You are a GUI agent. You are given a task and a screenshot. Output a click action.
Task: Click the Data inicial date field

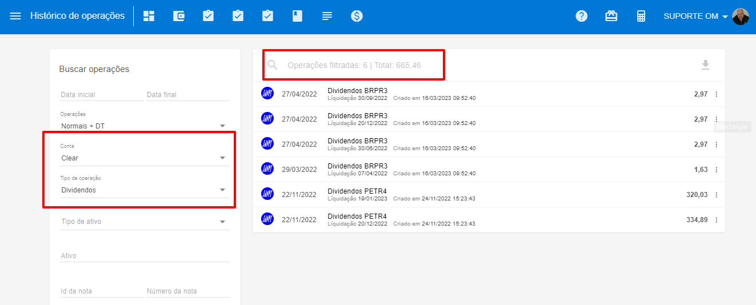tap(101, 94)
